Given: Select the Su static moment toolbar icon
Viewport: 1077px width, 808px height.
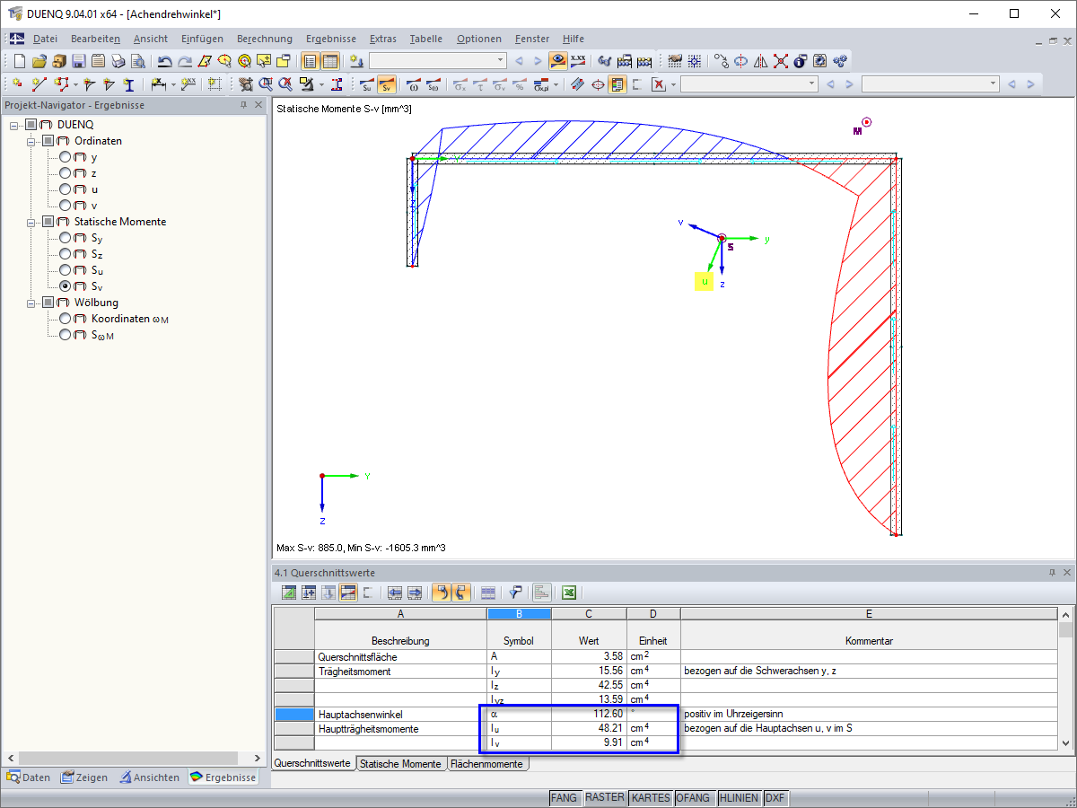Looking at the screenshot, I should pyautogui.click(x=366, y=84).
